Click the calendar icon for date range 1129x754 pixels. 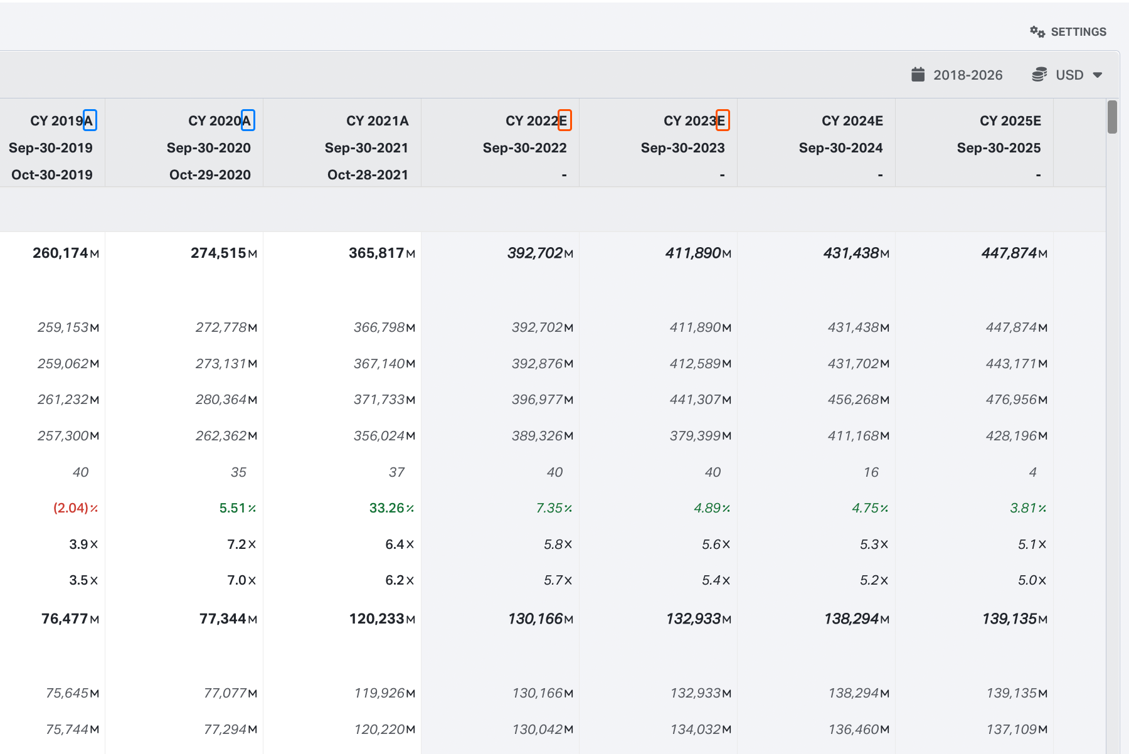point(918,75)
